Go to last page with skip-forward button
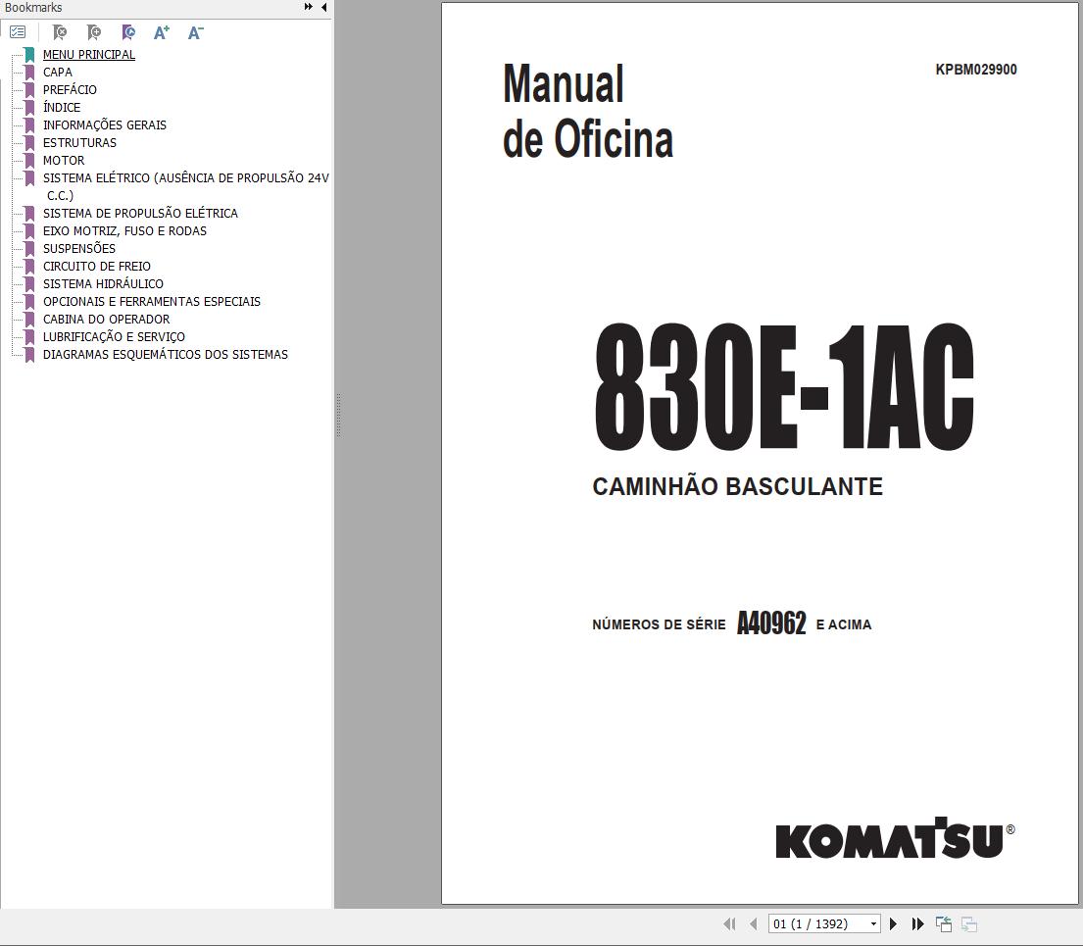 [917, 923]
